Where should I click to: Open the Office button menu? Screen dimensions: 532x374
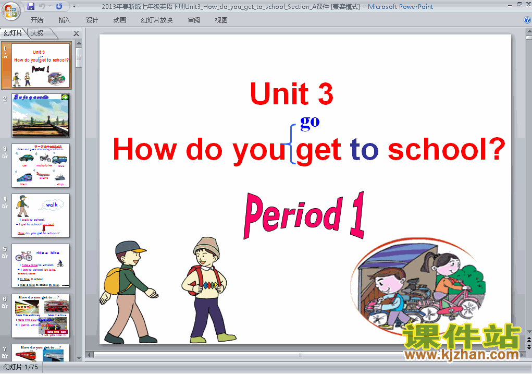click(11, 11)
